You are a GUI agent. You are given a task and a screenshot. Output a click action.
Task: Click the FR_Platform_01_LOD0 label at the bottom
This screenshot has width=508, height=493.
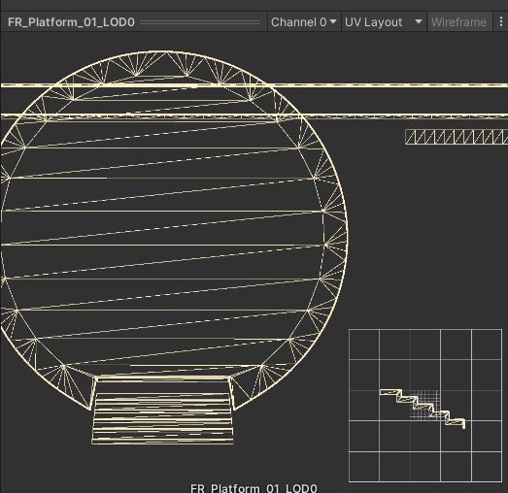click(x=254, y=488)
